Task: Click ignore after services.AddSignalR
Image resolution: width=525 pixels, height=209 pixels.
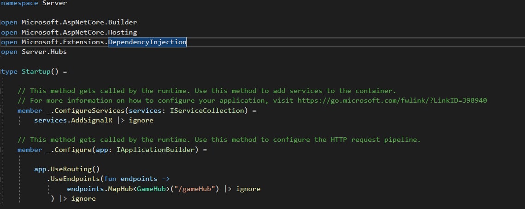Action: coord(141,121)
